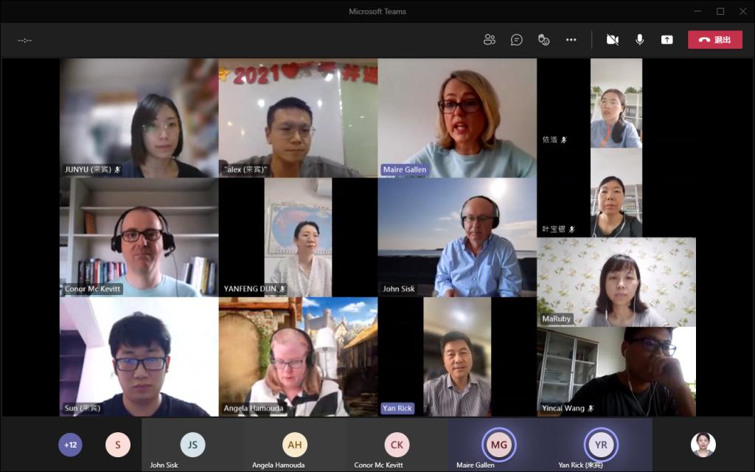Toggle the camera on

(x=612, y=40)
